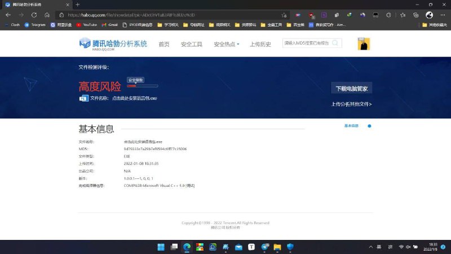Open the Windows Start menu
The height and width of the screenshot is (254, 451).
(x=161, y=247)
